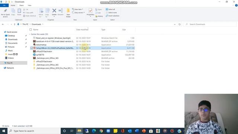Sort by the Size column header
The image size is (238, 134).
coord(124,30)
